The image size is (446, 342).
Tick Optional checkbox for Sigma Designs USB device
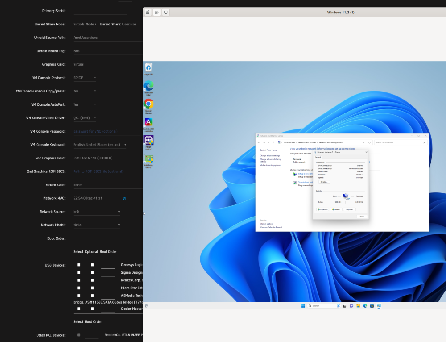[x=92, y=272]
